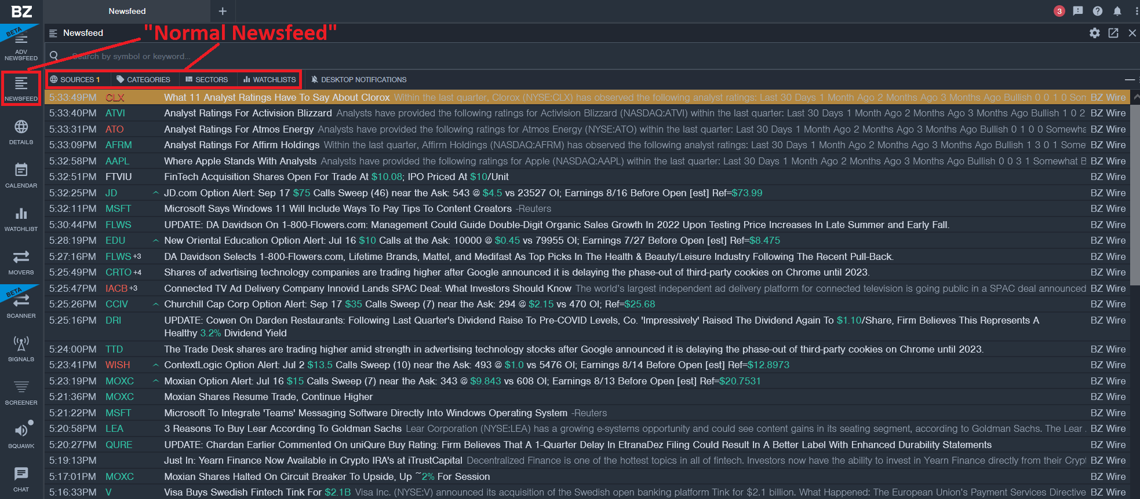Click the +4 tickers badge next to CRTO

[x=138, y=272]
